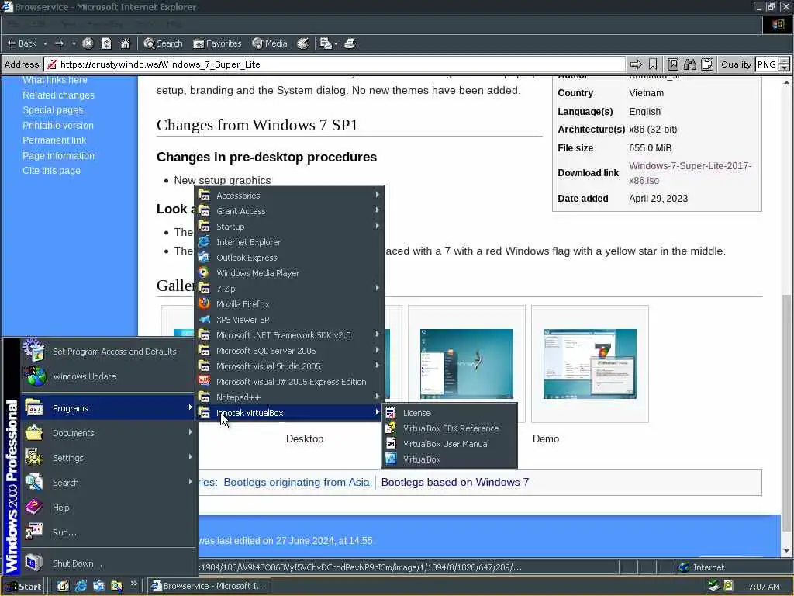Open Accessories submenu in Programs
This screenshot has height=596, width=794.
[x=290, y=196]
